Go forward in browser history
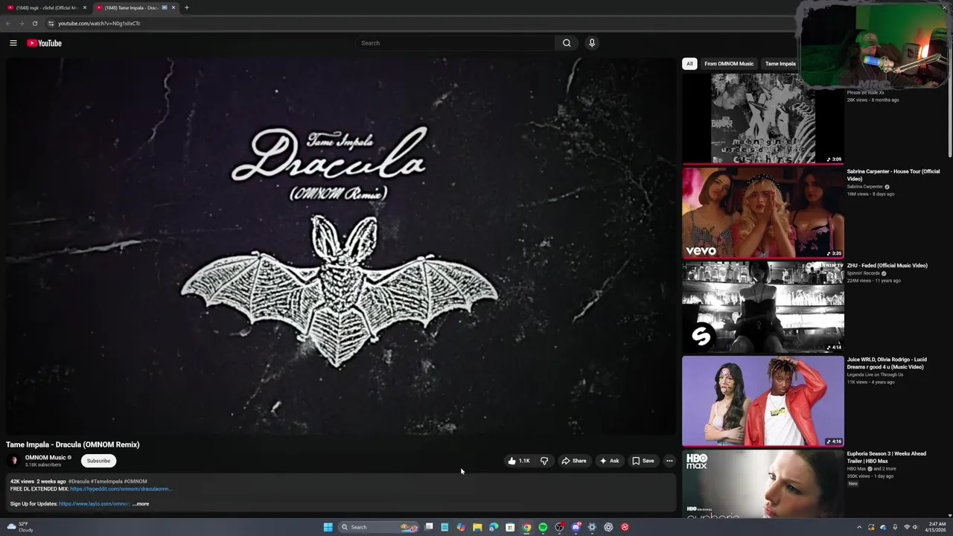This screenshot has height=536, width=953. click(21, 23)
